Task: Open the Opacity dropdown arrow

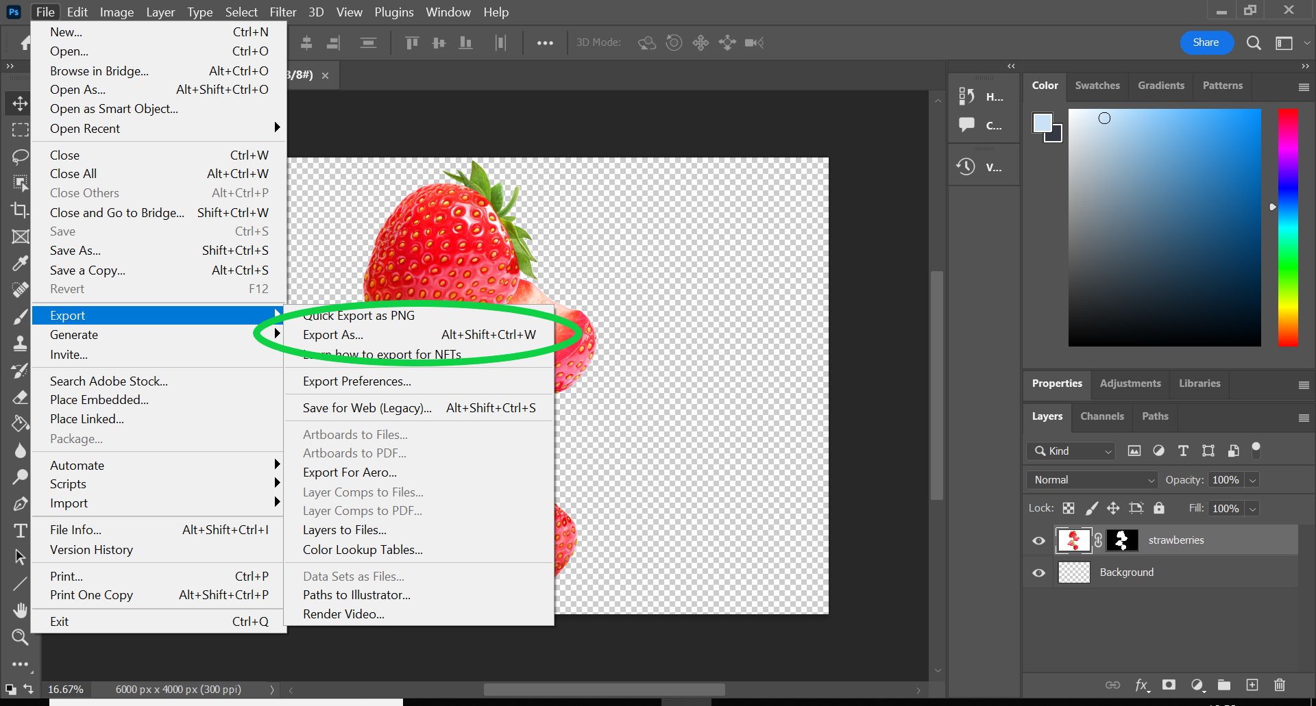Action: (x=1252, y=480)
